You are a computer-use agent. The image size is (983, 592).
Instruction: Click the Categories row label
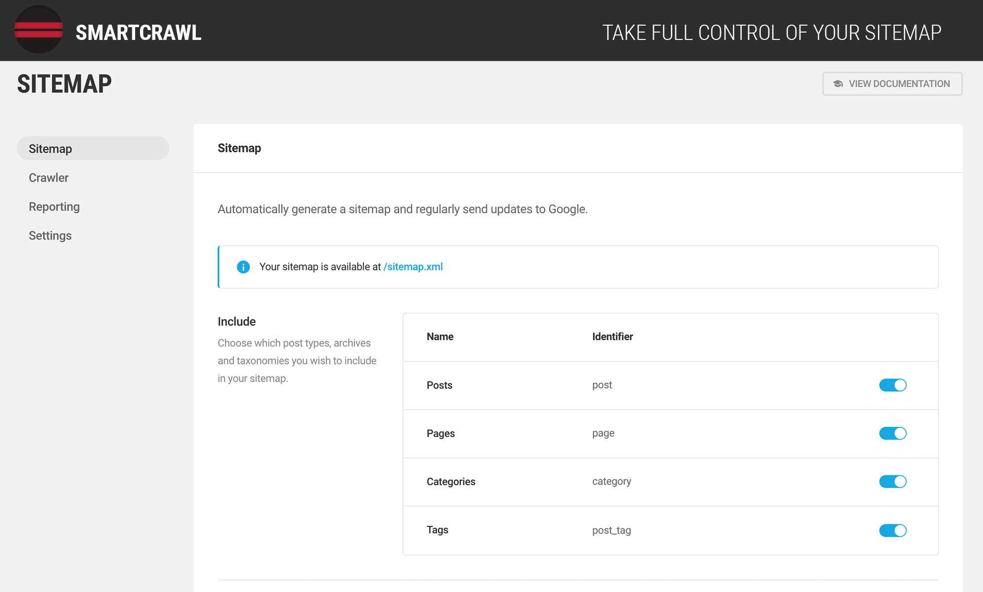coord(451,482)
